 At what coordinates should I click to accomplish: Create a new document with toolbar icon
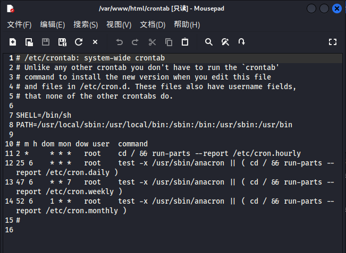pos(13,42)
